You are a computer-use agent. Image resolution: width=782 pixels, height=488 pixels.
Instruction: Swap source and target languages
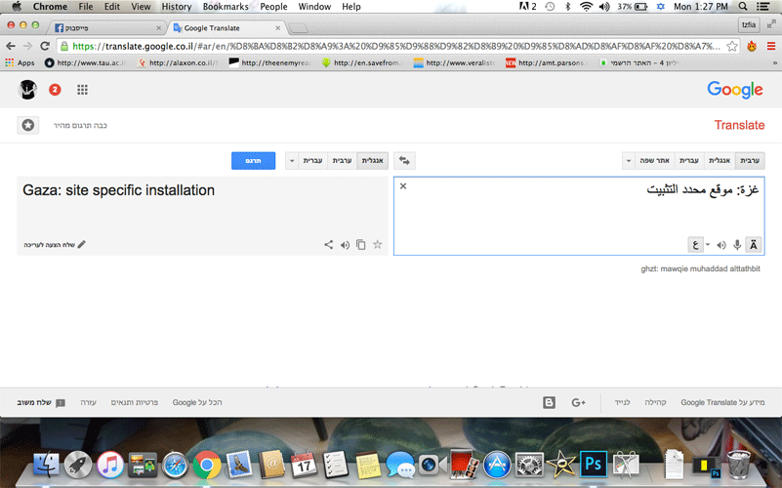[x=404, y=160]
